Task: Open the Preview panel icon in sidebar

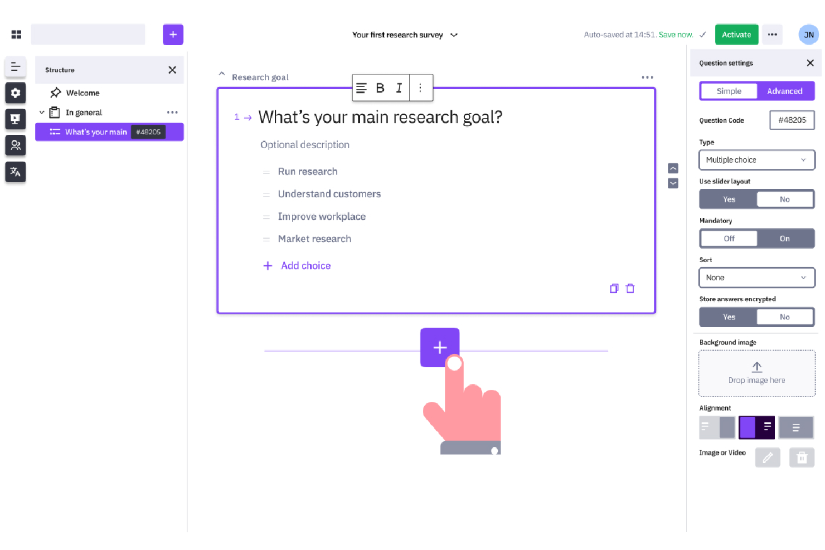Action: [x=15, y=119]
